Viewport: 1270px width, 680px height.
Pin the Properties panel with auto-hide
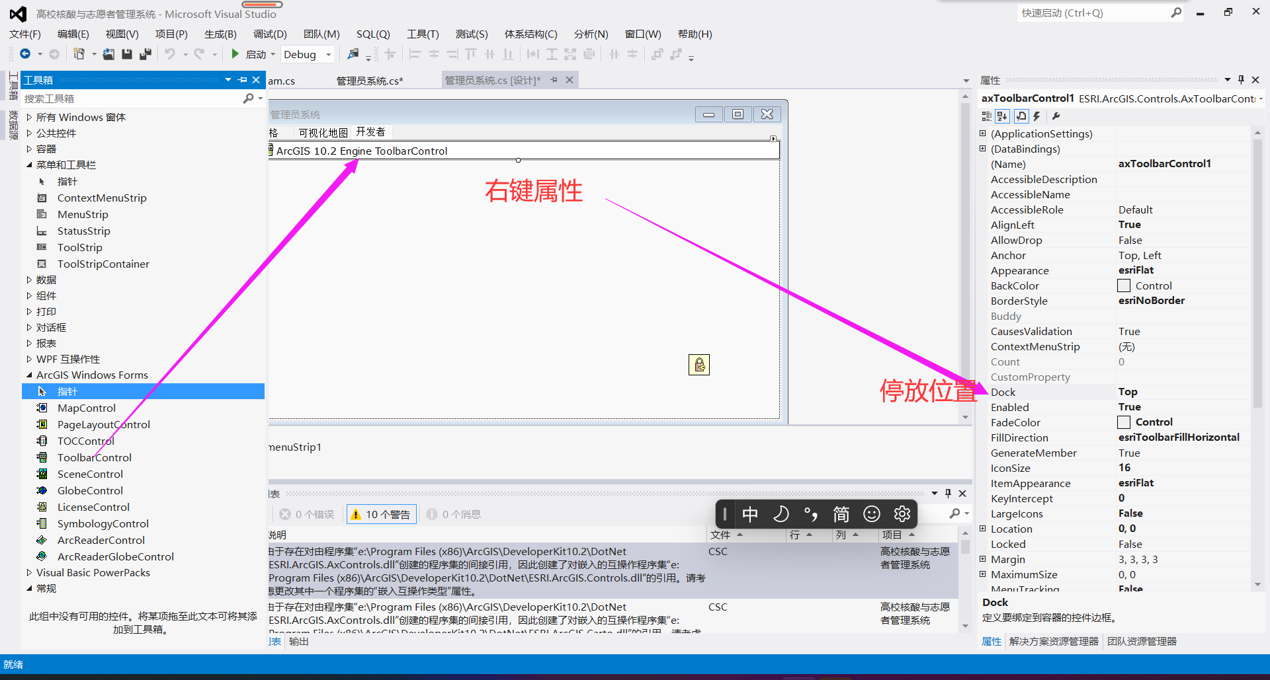[x=1241, y=80]
